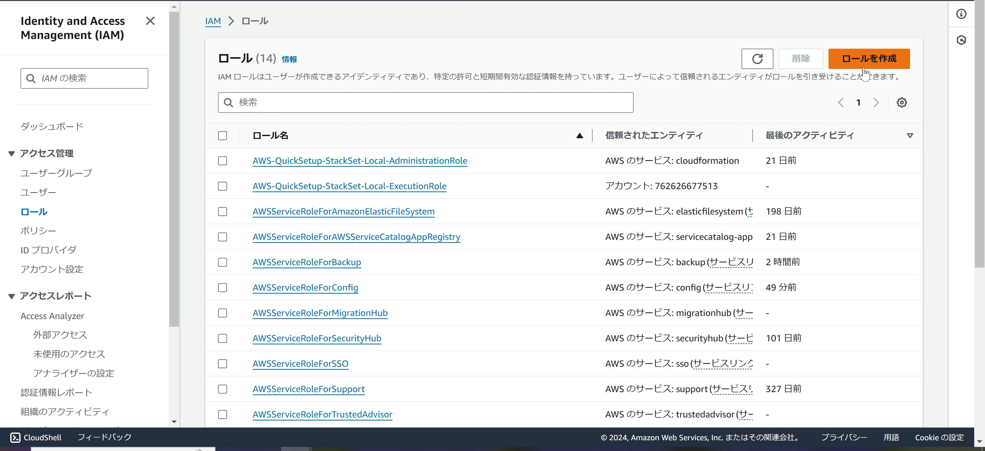Image resolution: width=985 pixels, height=451 pixels.
Task: Open table preferences gear icon
Action: (x=902, y=102)
